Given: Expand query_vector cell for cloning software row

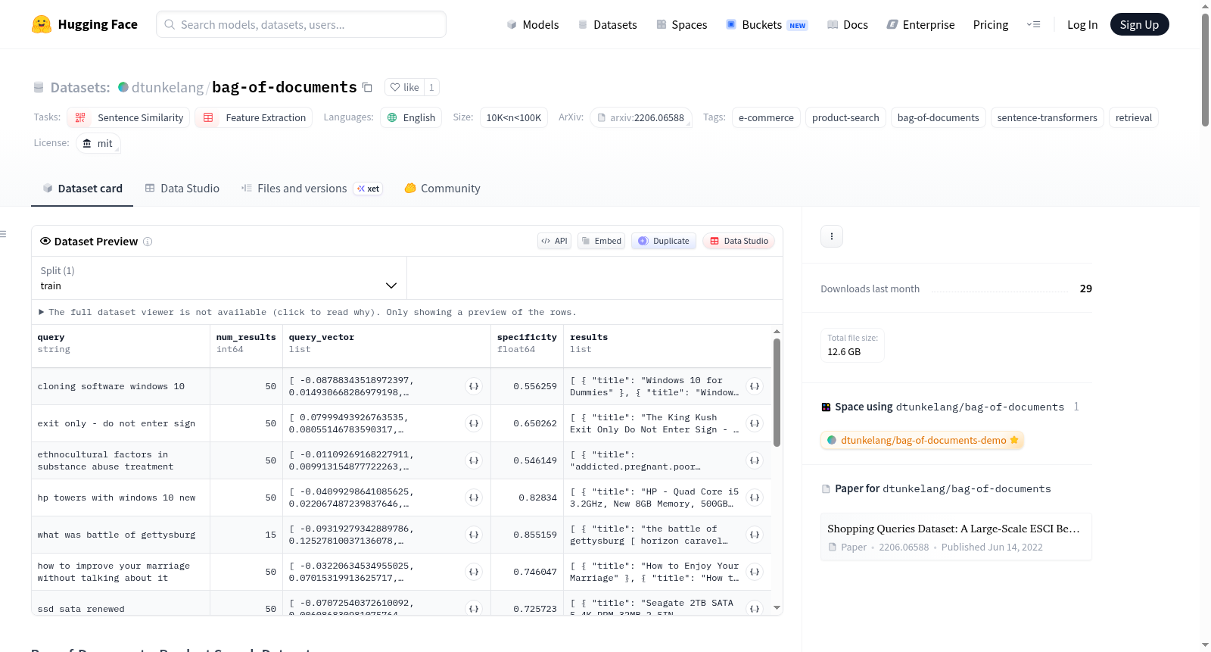Looking at the screenshot, I should point(474,386).
